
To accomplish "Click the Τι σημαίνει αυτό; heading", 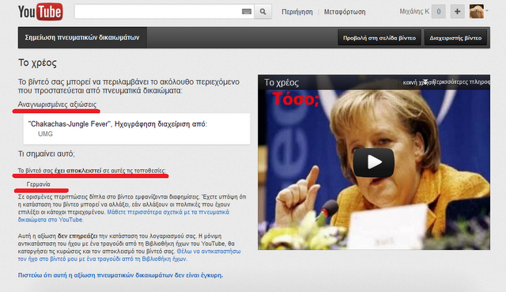I will coord(46,154).
